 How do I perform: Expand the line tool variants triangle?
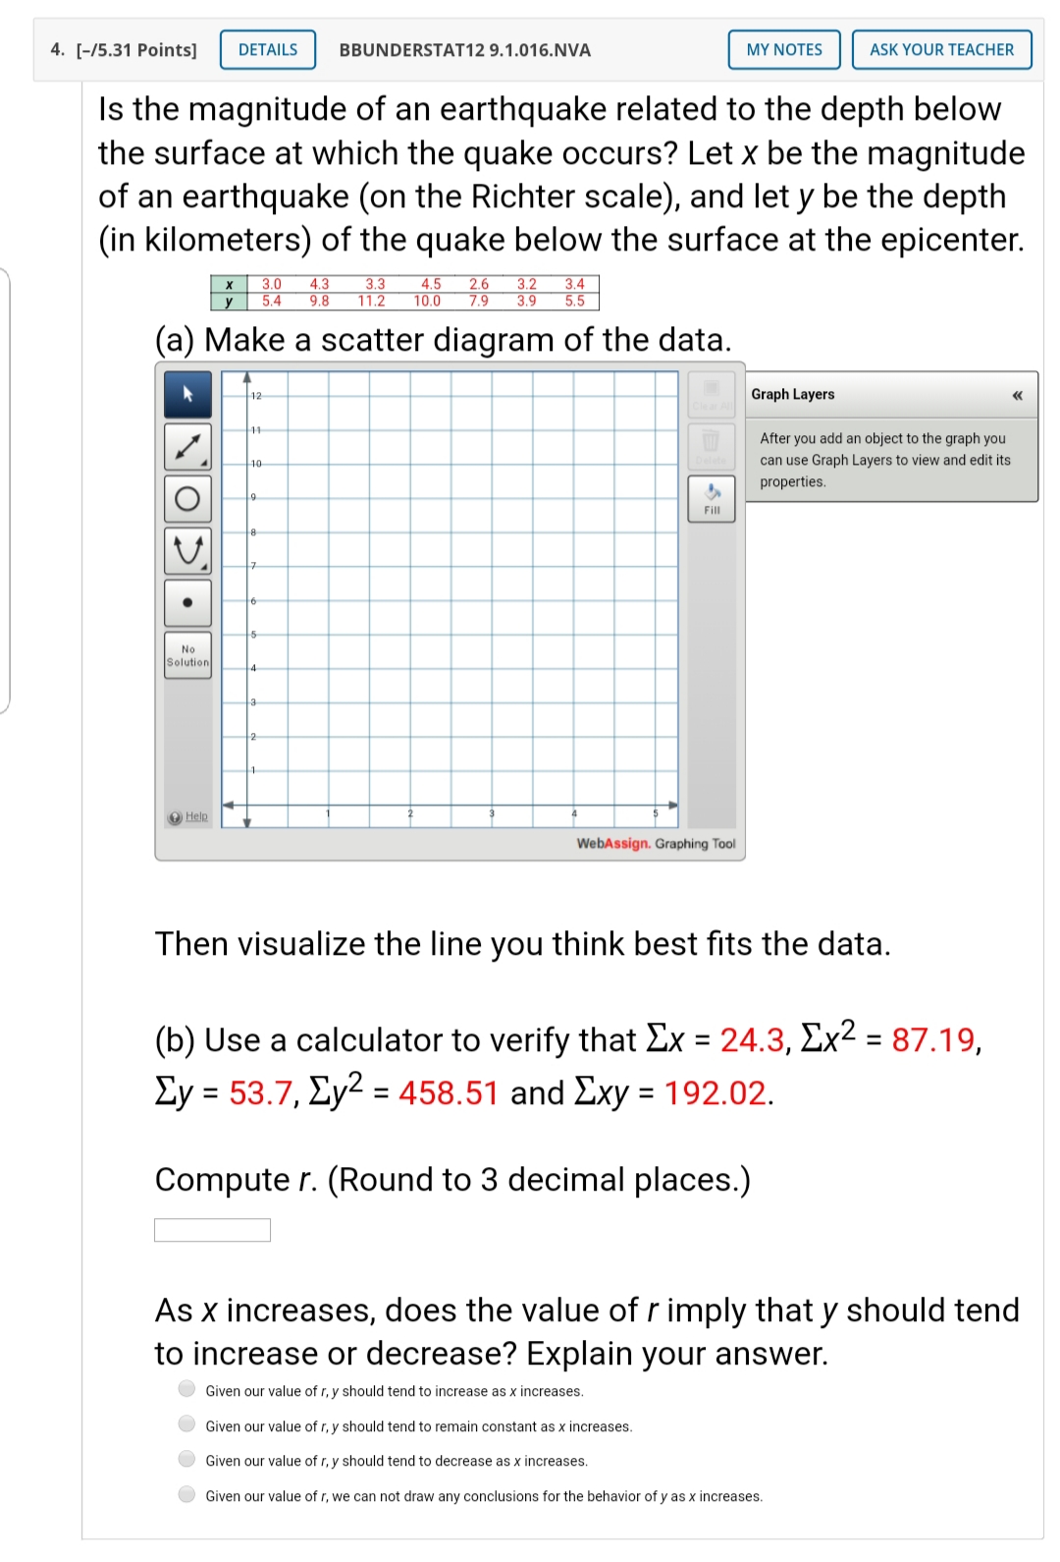205,464
